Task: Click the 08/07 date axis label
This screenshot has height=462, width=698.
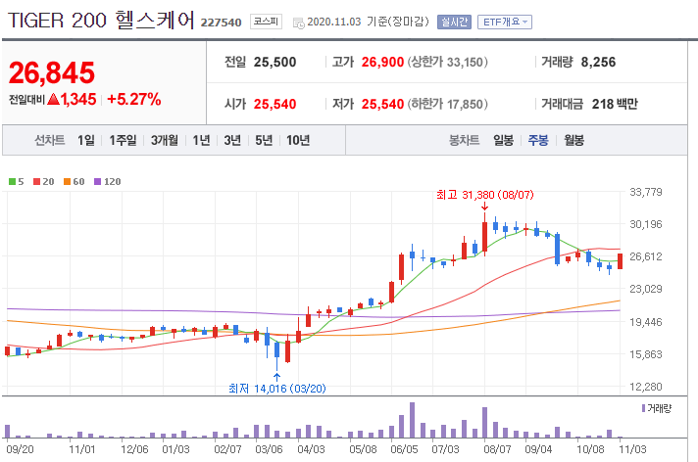Action: (497, 449)
